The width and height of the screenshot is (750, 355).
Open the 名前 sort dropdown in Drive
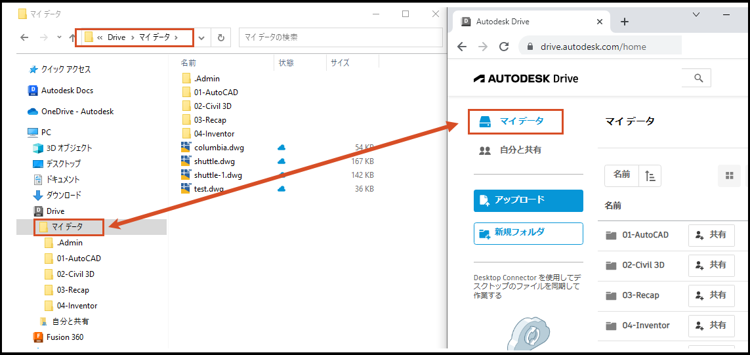click(622, 175)
